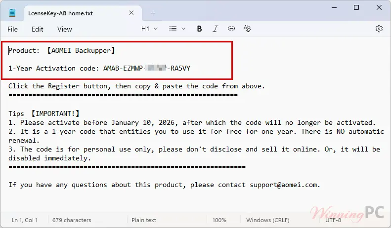Click the 1-Year Activation code line
The height and width of the screenshot is (228, 391).
[x=99, y=68]
